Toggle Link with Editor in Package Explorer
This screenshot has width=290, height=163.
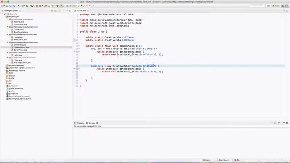tap(55, 11)
